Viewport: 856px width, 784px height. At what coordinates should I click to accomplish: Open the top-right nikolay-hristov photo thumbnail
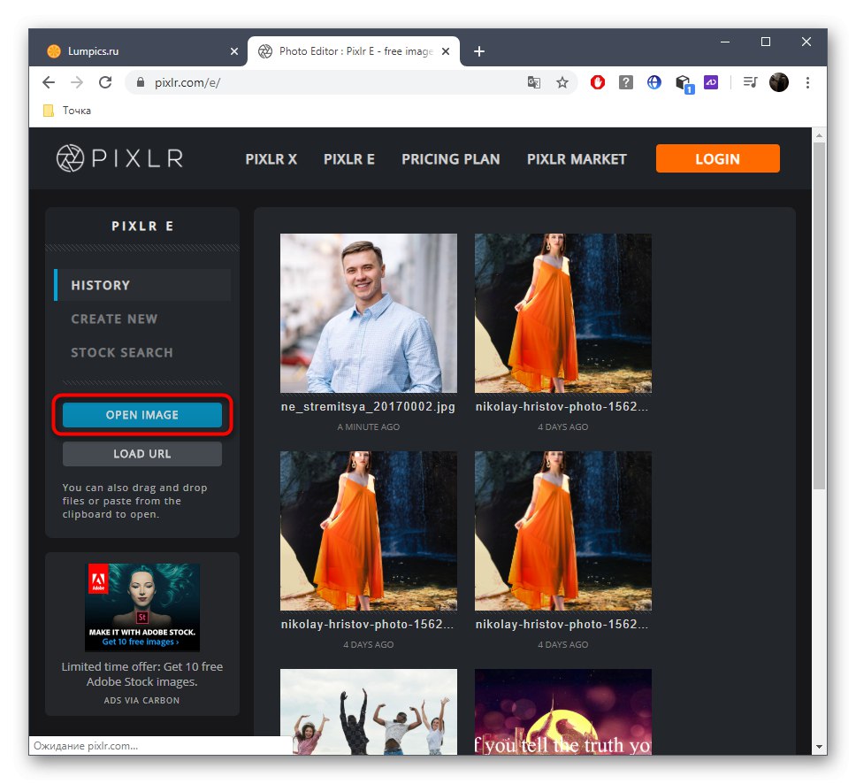coord(562,313)
